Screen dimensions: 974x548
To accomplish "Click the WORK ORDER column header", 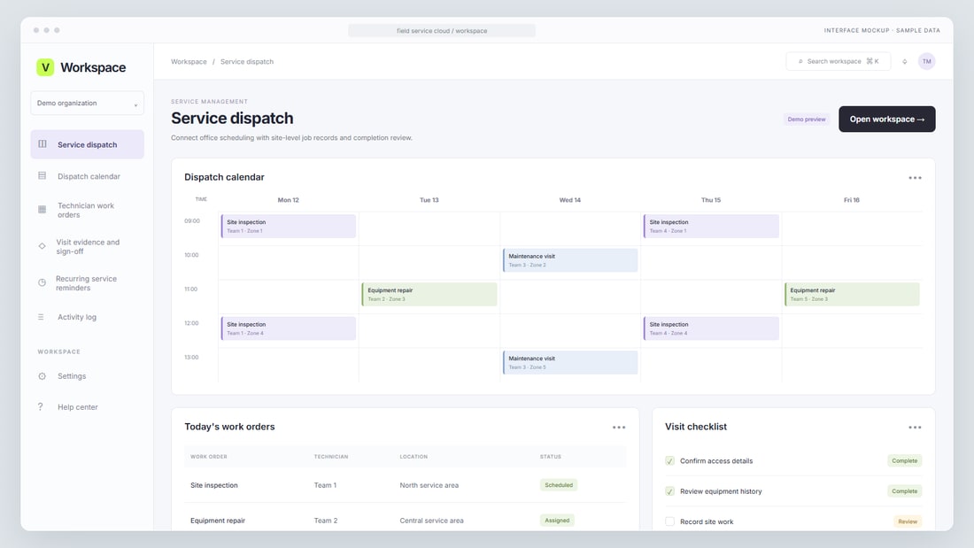I will [209, 457].
